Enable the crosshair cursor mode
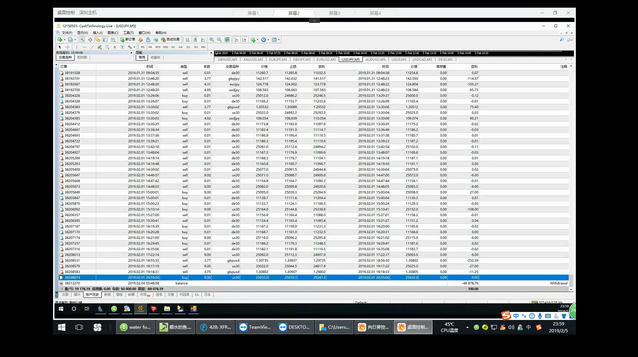The image size is (638, 357). coord(68,47)
